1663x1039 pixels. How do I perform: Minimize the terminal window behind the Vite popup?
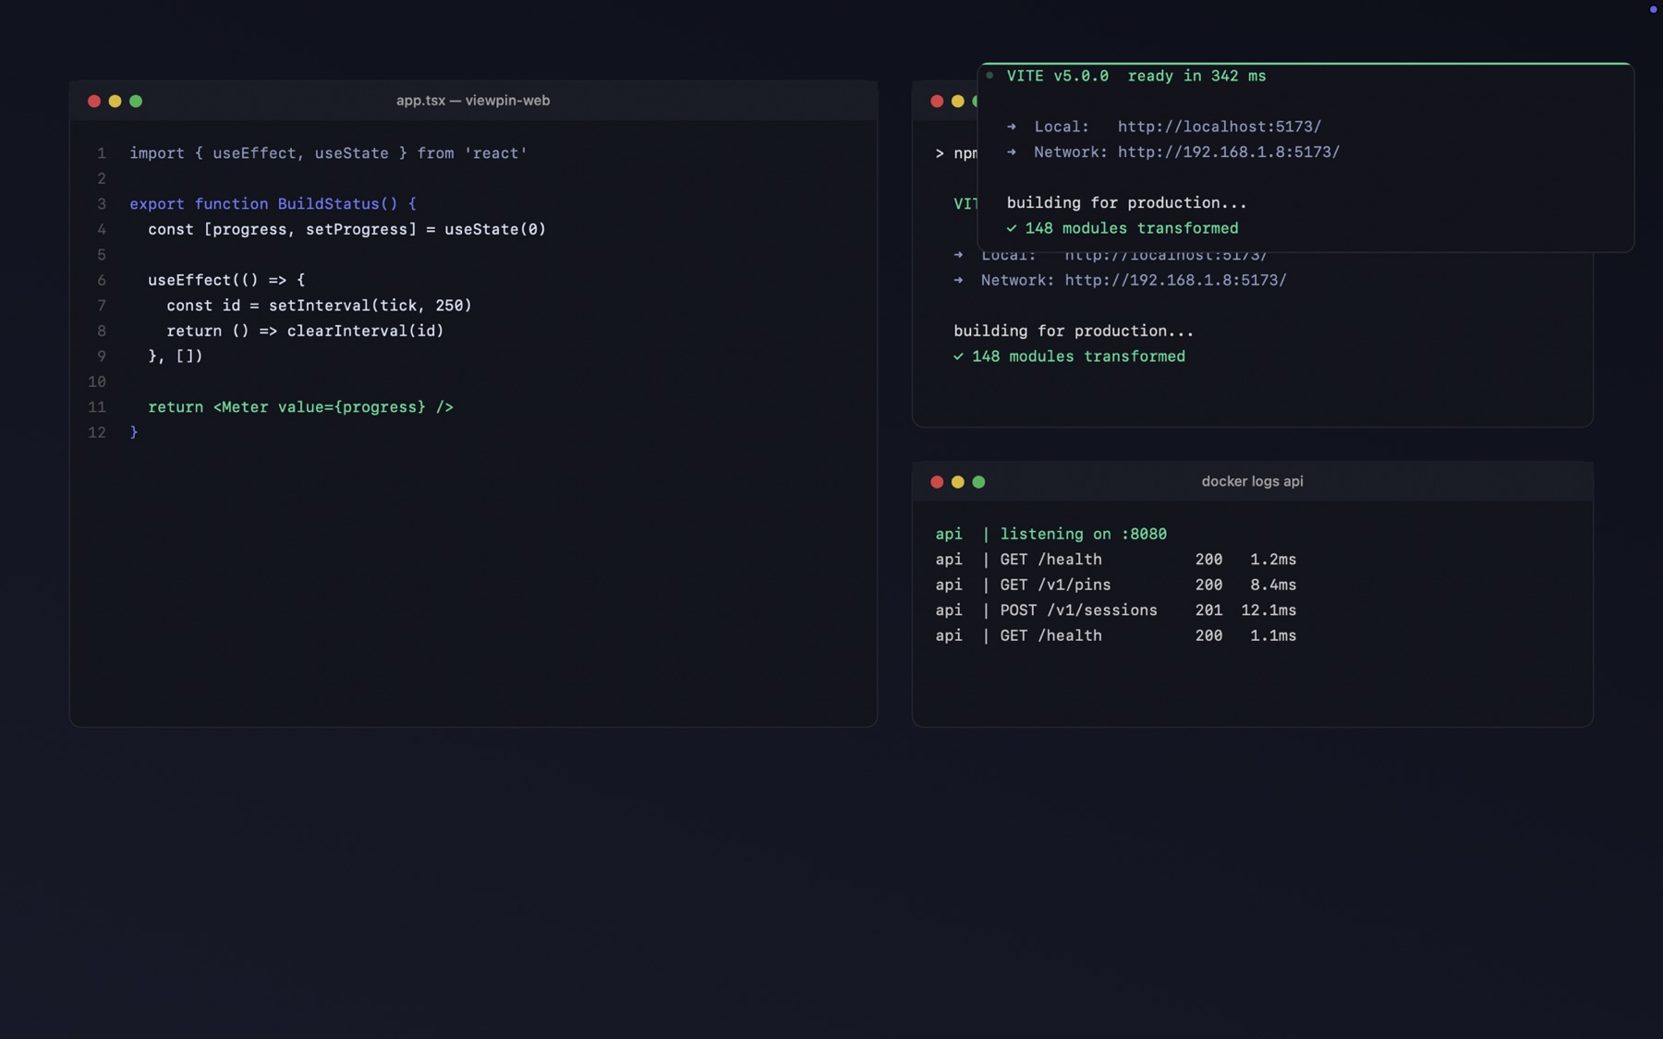pyautogui.click(x=958, y=101)
